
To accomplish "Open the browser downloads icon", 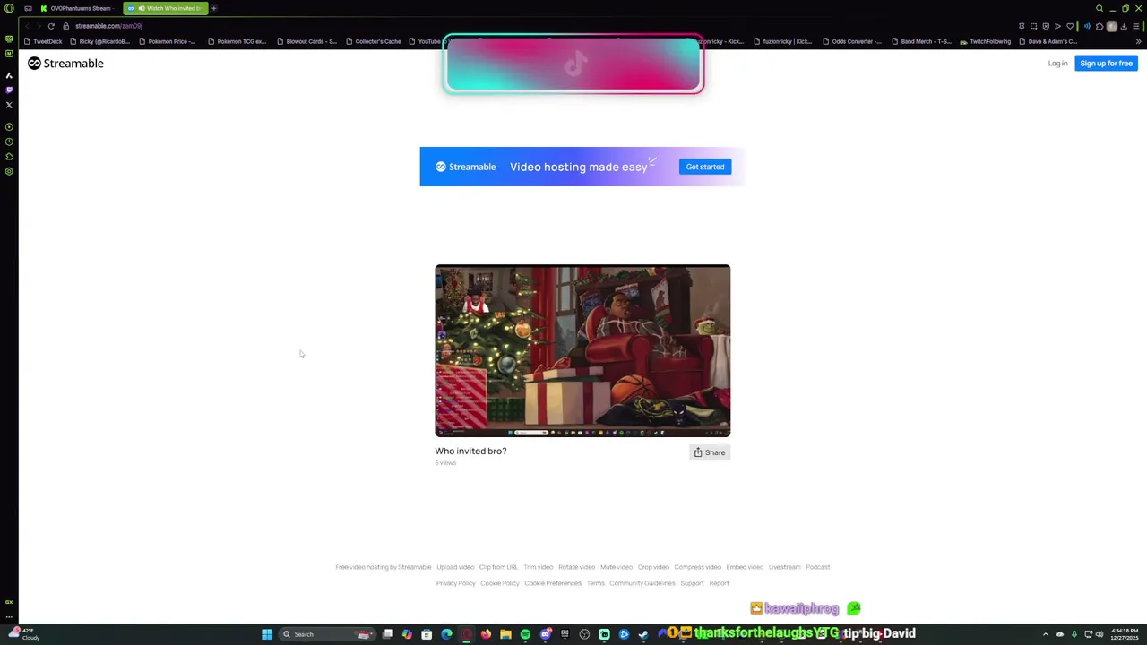I will click(x=1124, y=26).
